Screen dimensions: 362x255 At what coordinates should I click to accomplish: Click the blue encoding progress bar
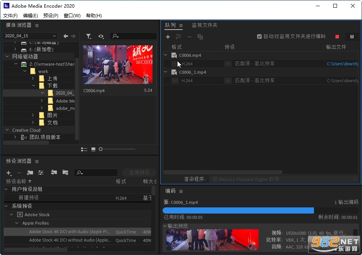(x=238, y=210)
